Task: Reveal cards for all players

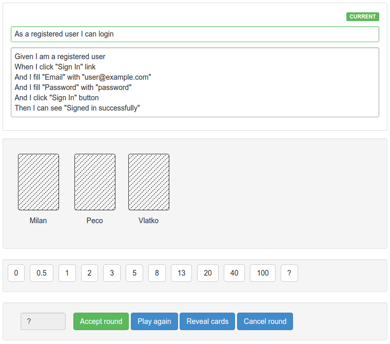Action: point(207,321)
